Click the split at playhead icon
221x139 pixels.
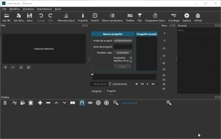pyautogui.click(x=73, y=103)
